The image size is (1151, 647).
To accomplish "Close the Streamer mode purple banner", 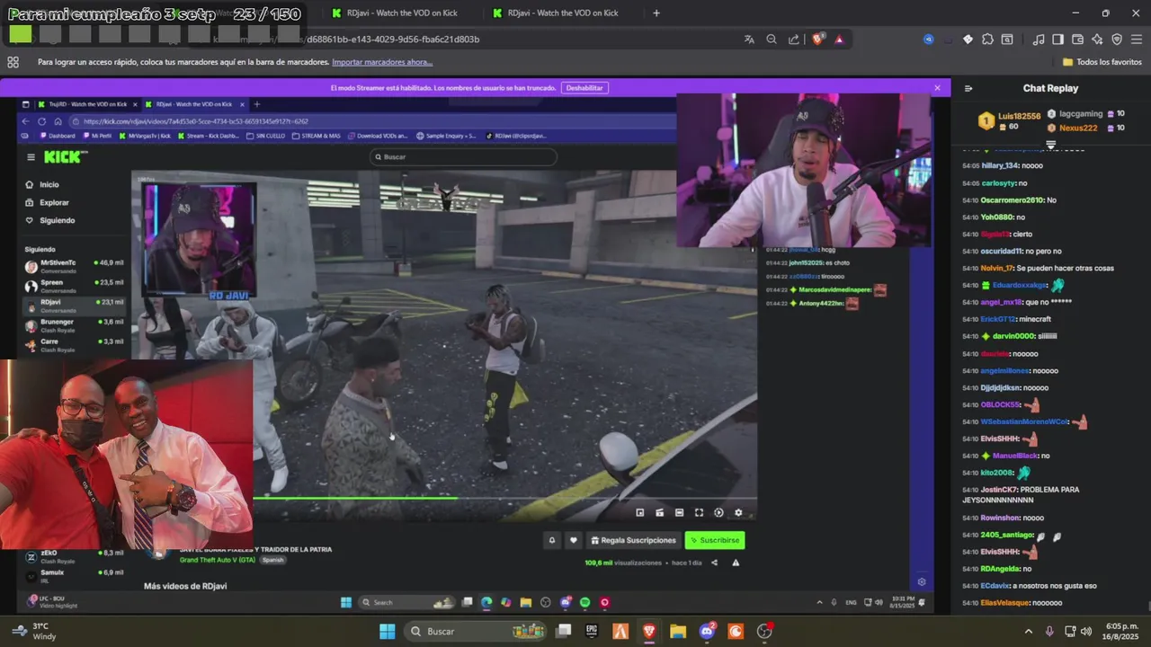I will 937,88.
